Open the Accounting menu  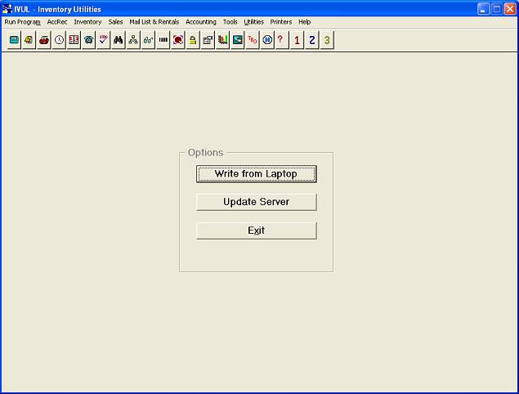(x=201, y=22)
